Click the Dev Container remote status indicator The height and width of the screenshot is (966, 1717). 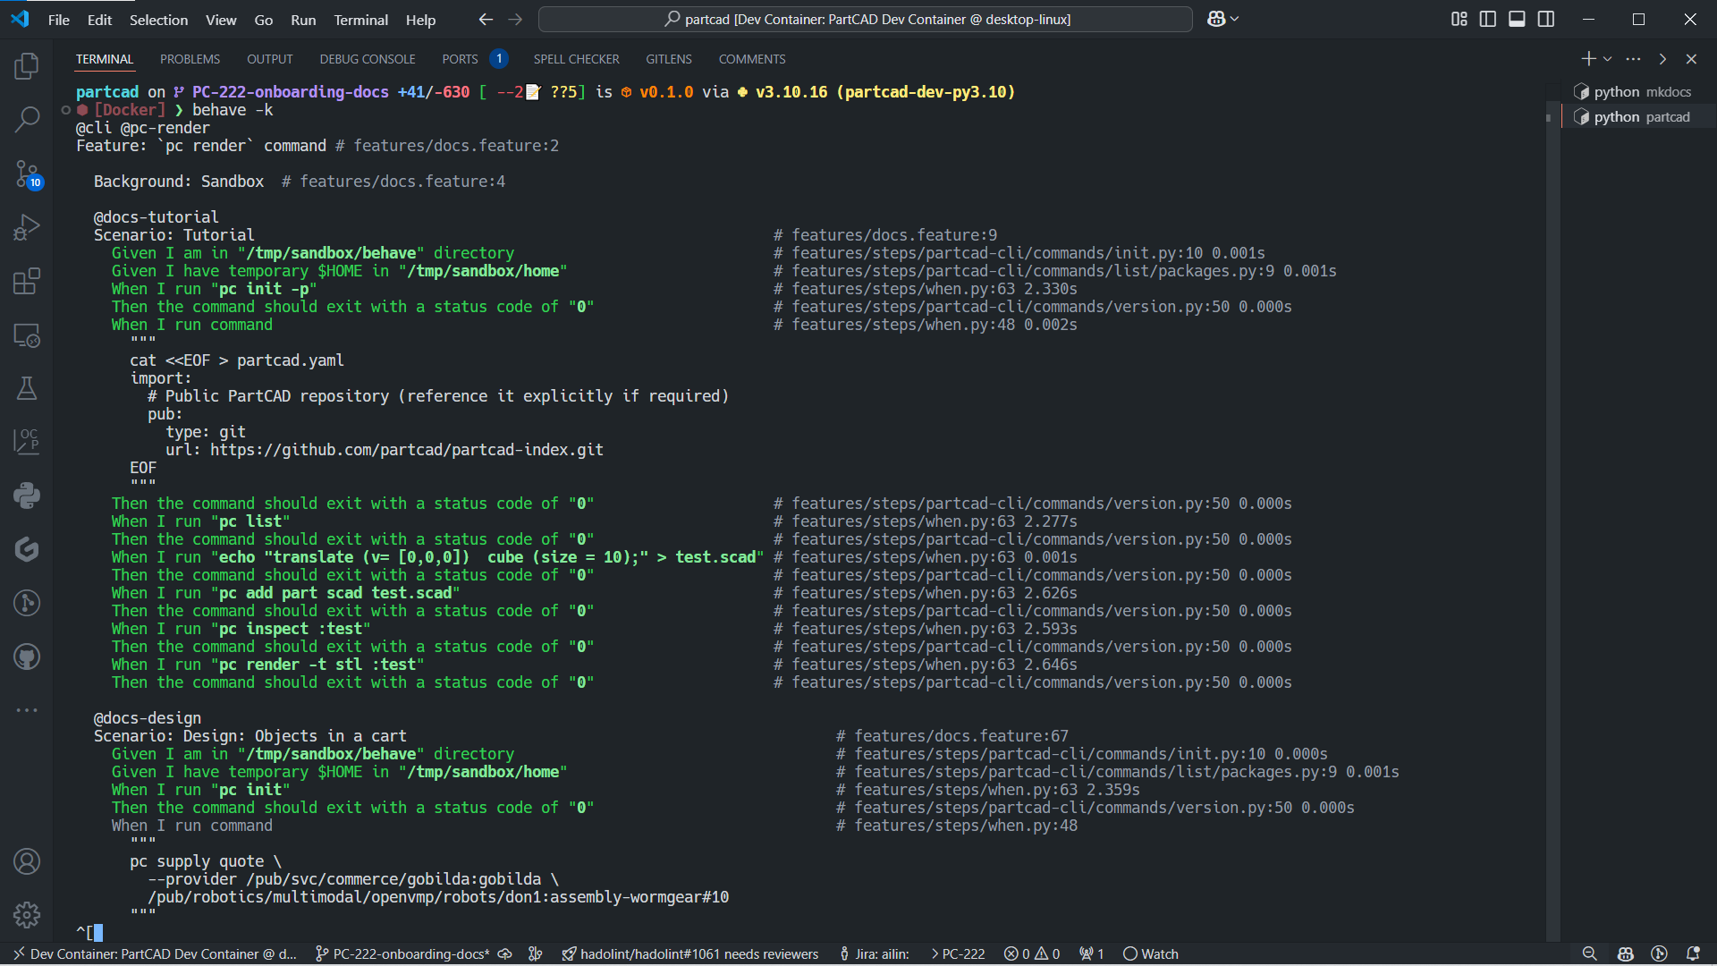pyautogui.click(x=154, y=953)
